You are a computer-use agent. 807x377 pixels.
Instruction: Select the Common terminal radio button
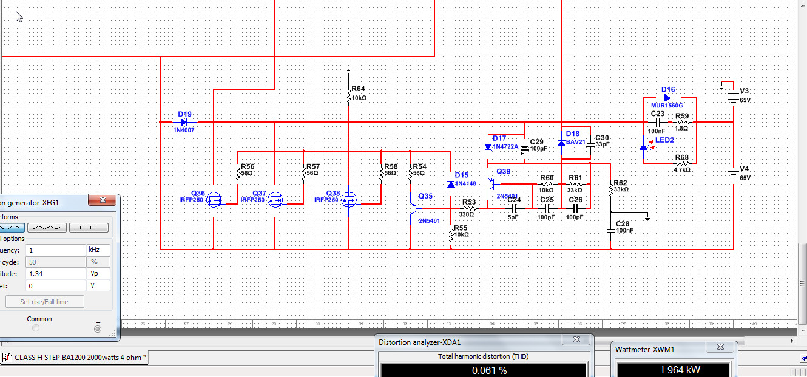coord(36,328)
